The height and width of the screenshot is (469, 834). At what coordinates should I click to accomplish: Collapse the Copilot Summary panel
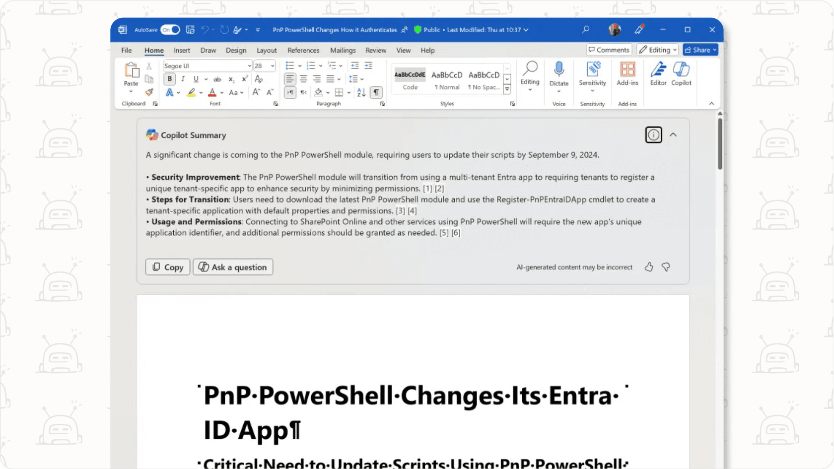tap(673, 135)
